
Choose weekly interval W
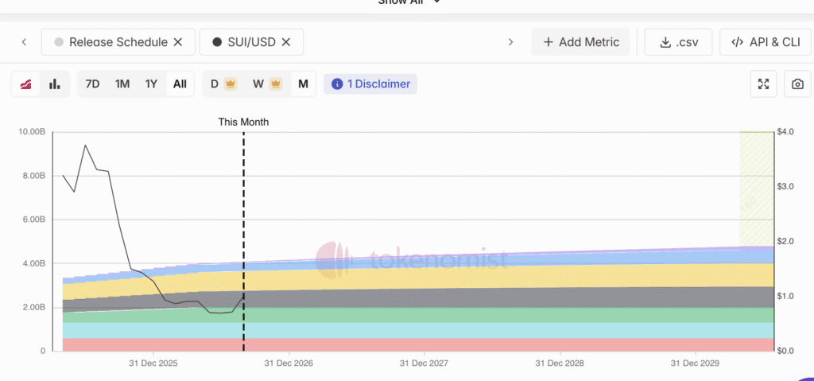coord(267,84)
